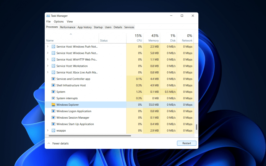
Task: Click the Task Manager icon in title bar
Action: pos(48,16)
